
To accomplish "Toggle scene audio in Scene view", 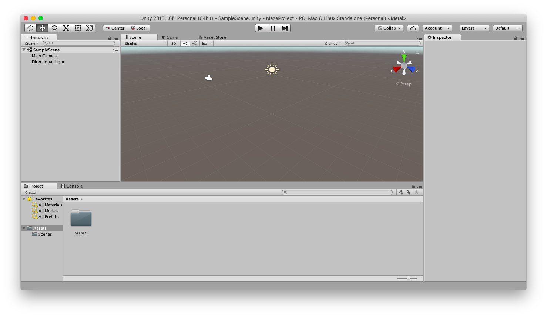I will point(195,43).
